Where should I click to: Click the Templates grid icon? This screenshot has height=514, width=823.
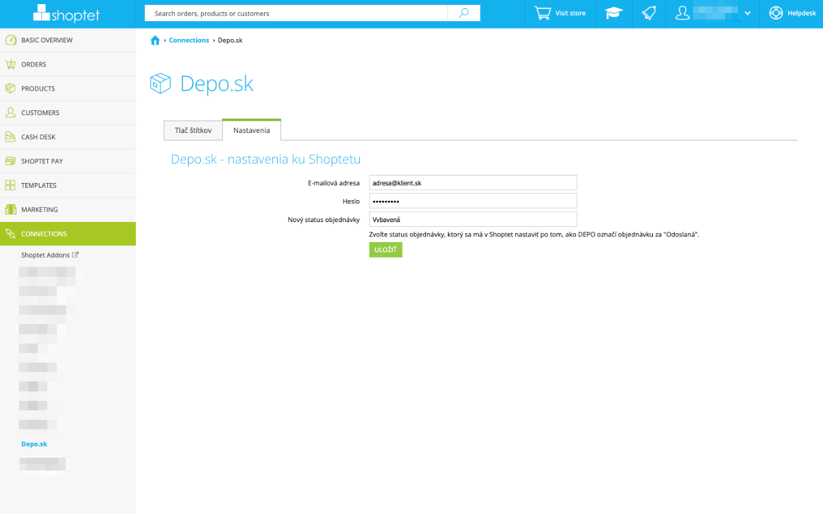click(x=10, y=185)
